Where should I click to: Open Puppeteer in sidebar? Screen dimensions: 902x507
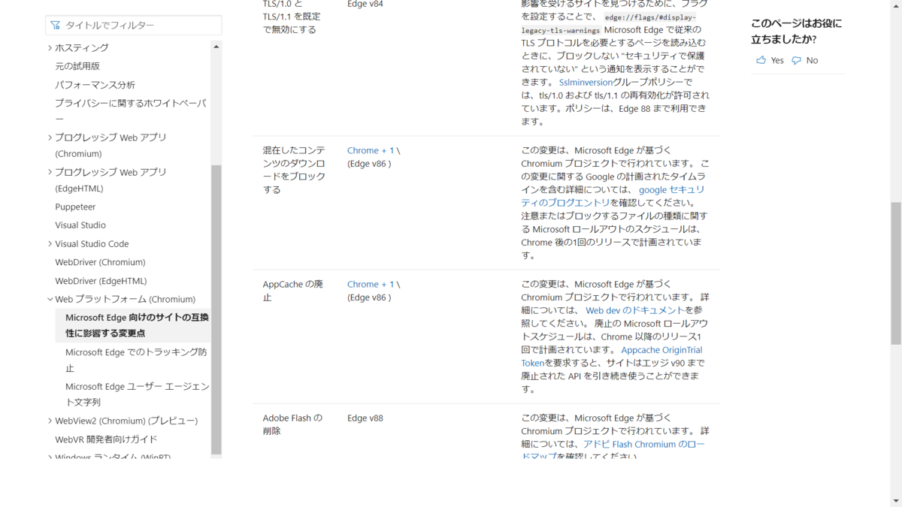[75, 207]
